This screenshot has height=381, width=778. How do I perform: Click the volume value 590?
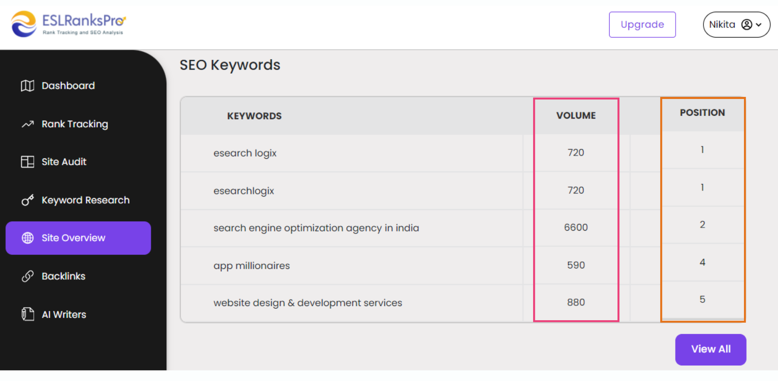pyautogui.click(x=576, y=265)
